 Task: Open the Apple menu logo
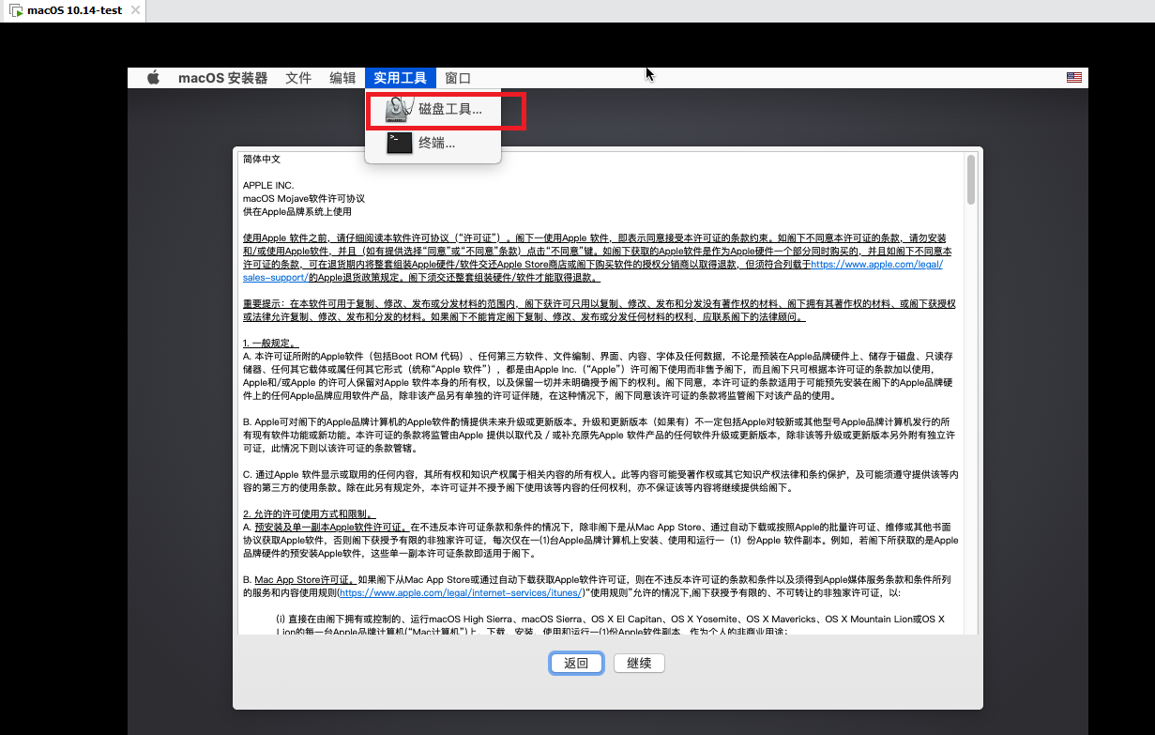[153, 78]
